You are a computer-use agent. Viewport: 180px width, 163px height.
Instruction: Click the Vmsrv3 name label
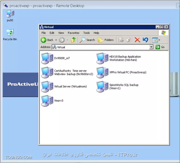click(x=59, y=100)
